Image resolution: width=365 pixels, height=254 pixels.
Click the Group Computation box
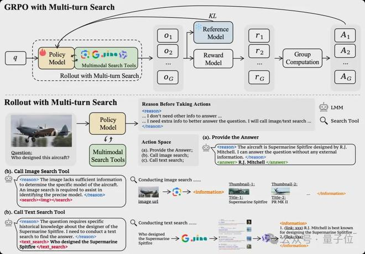pos(303,58)
